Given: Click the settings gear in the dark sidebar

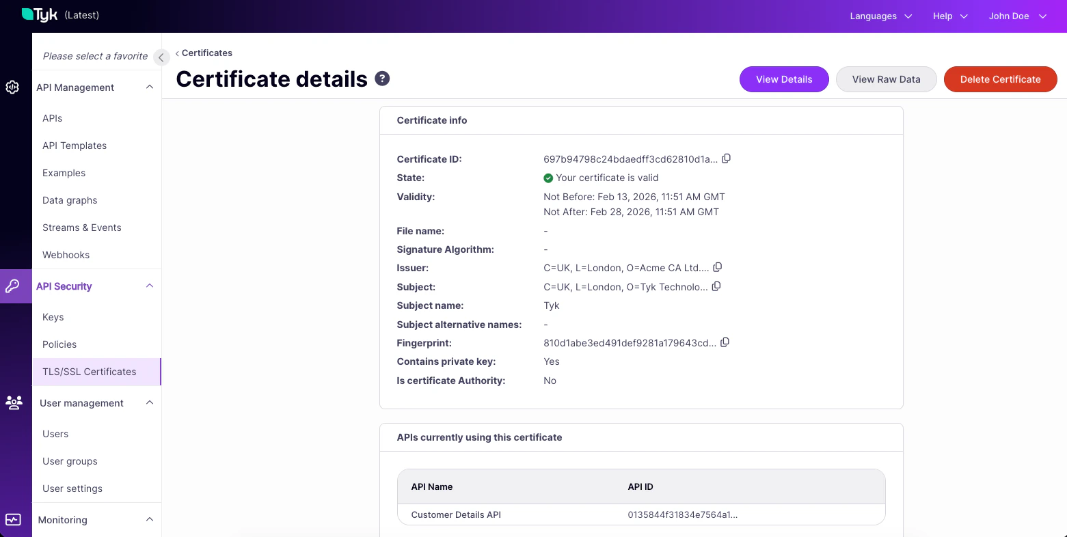Looking at the screenshot, I should (12, 87).
